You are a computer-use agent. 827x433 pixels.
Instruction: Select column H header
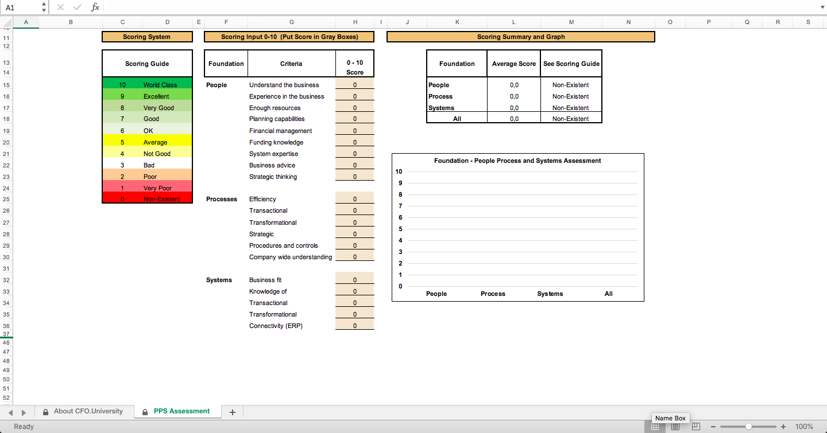pyautogui.click(x=355, y=22)
